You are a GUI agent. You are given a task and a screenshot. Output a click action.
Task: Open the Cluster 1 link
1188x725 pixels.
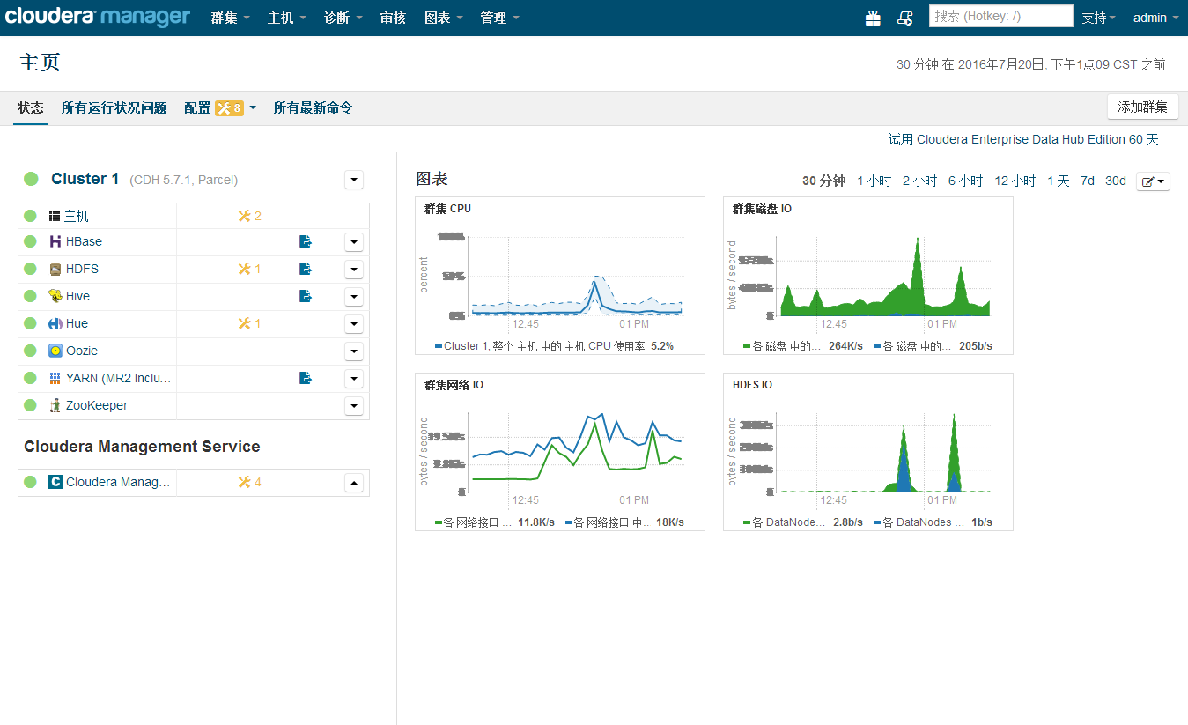point(85,179)
